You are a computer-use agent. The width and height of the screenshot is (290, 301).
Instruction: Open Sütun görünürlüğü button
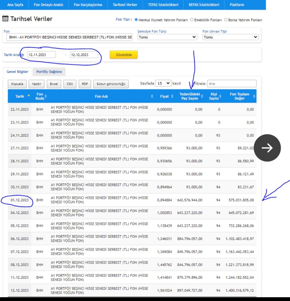(111, 84)
